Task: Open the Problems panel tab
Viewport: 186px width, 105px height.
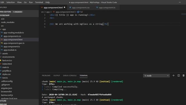Action: pos(46,76)
